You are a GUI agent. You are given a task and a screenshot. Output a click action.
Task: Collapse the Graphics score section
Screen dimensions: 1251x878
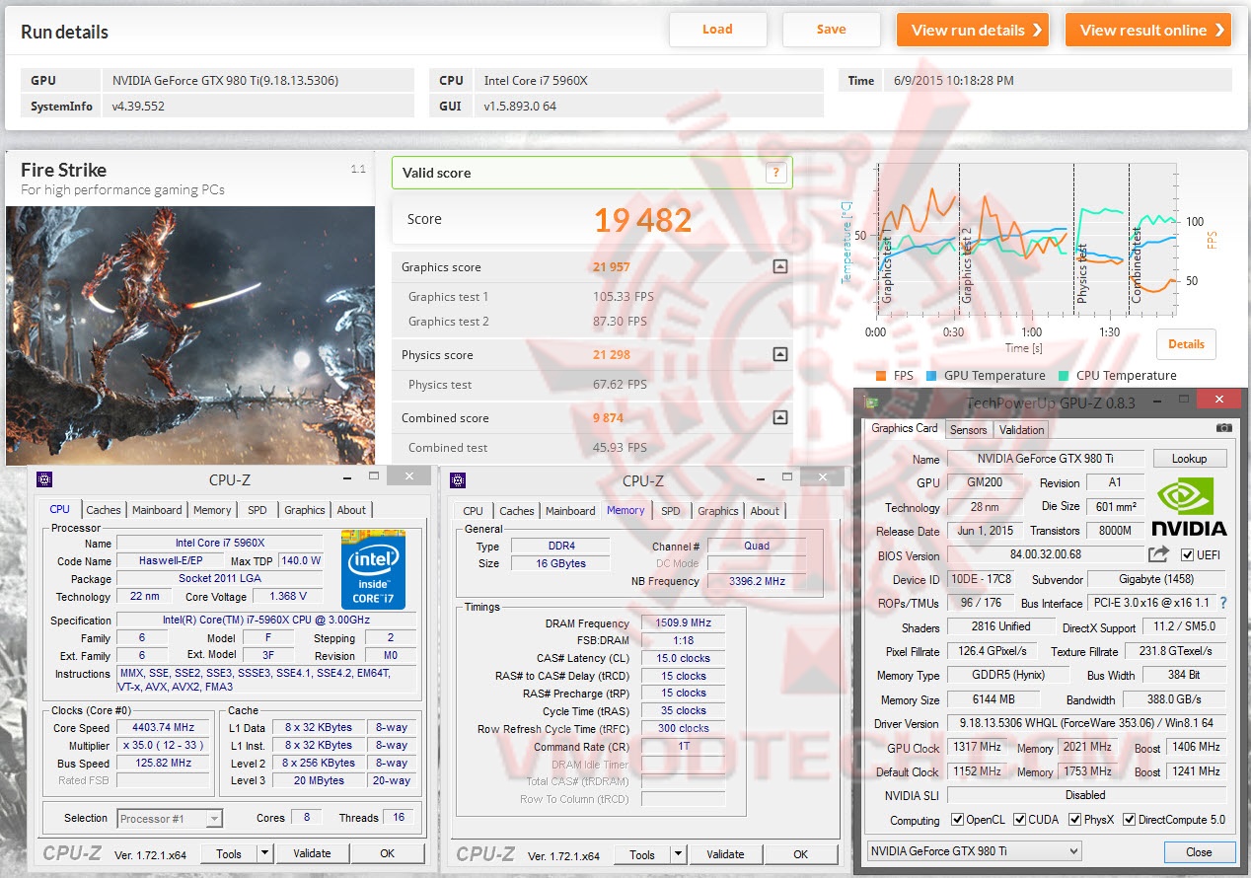tap(779, 266)
